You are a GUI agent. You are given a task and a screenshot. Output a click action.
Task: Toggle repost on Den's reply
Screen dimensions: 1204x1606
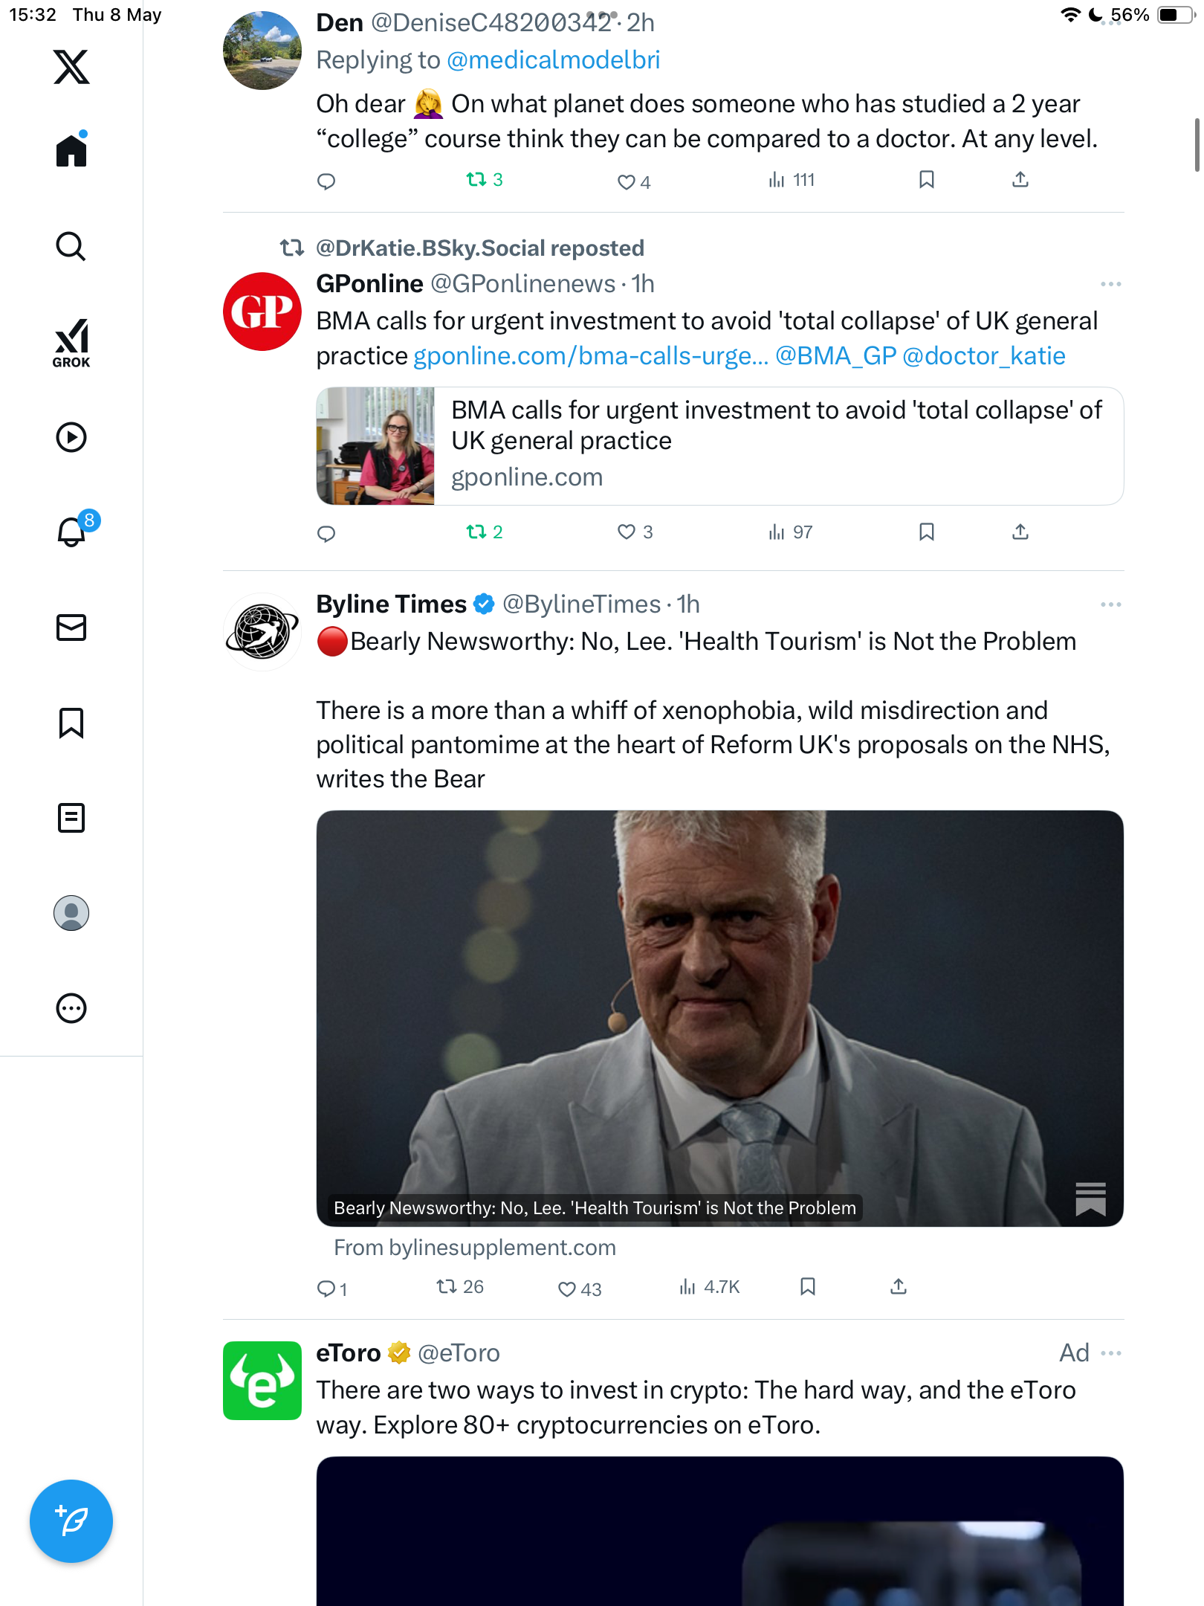(485, 180)
